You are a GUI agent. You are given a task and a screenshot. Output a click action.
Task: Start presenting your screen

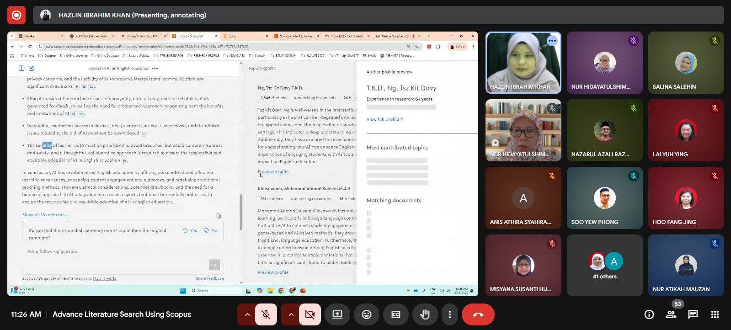(337, 314)
